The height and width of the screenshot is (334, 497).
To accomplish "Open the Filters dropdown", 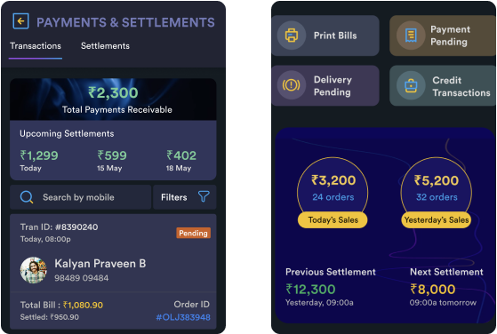I will [185, 197].
